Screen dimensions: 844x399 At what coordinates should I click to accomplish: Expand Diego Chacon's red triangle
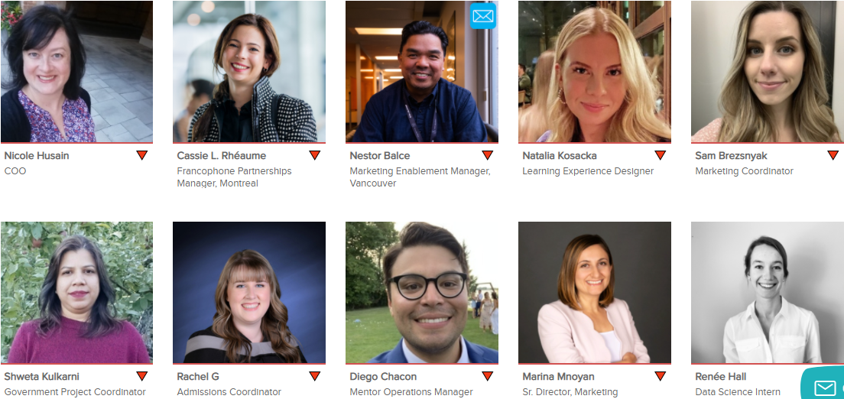(488, 376)
